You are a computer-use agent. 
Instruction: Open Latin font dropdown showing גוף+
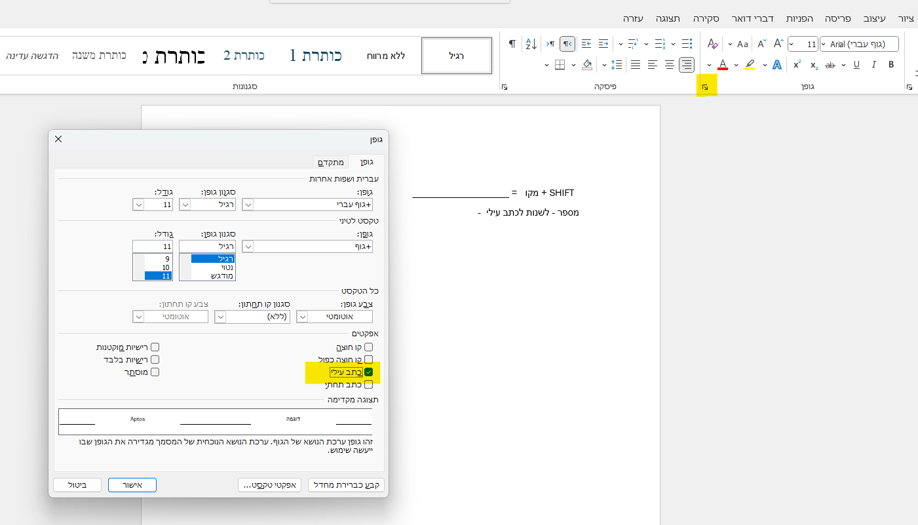pyautogui.click(x=248, y=246)
